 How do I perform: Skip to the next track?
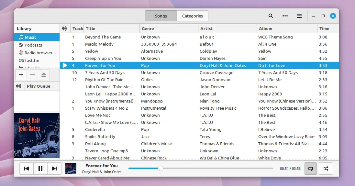[54, 168]
